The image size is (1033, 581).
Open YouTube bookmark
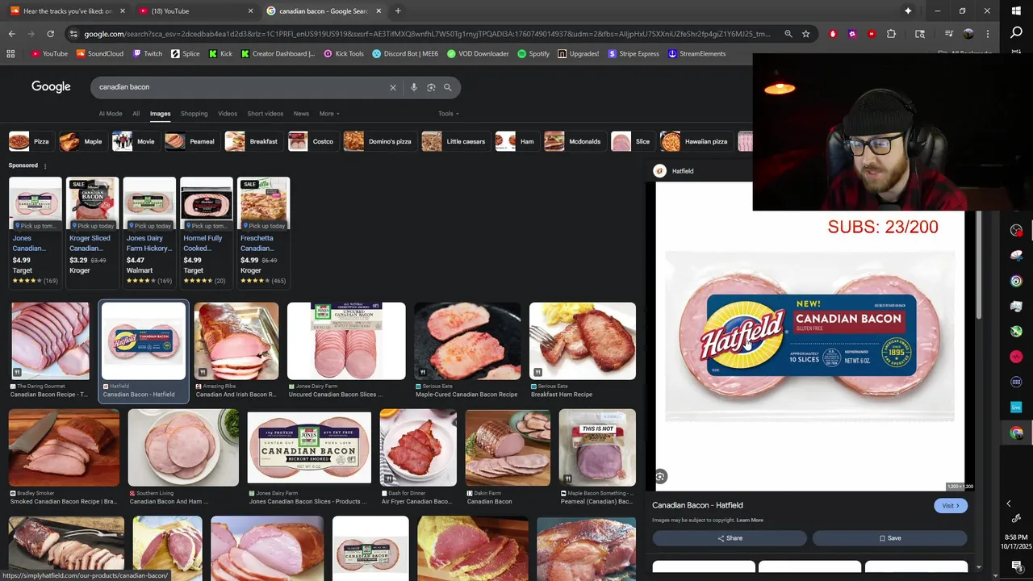(49, 54)
